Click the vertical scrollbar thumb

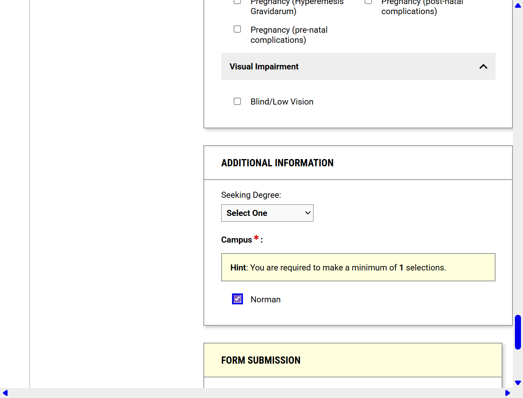(518, 332)
